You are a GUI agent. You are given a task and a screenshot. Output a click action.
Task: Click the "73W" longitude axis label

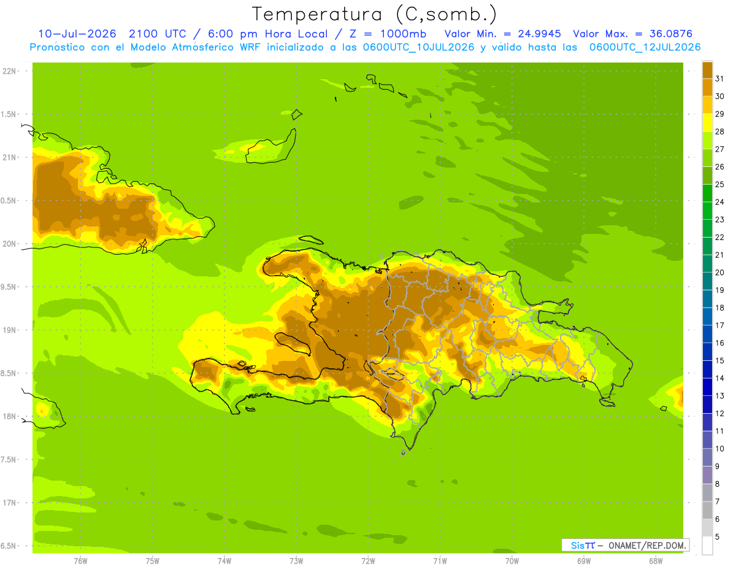(x=296, y=561)
